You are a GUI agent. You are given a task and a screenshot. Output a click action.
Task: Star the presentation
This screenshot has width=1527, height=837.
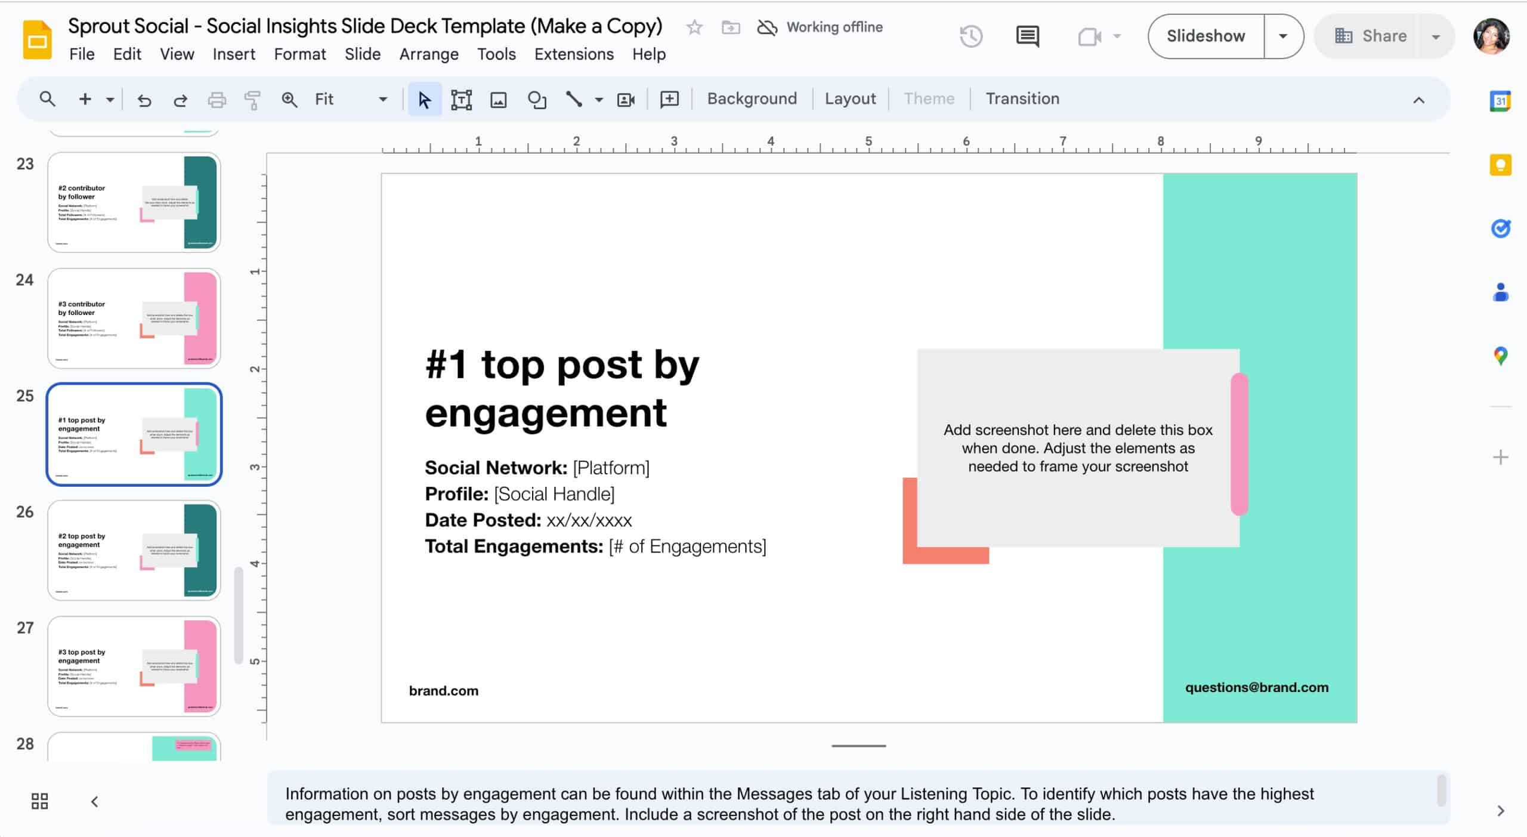click(694, 27)
